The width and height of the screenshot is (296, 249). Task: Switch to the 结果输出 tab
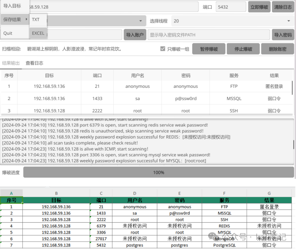pos(11,63)
